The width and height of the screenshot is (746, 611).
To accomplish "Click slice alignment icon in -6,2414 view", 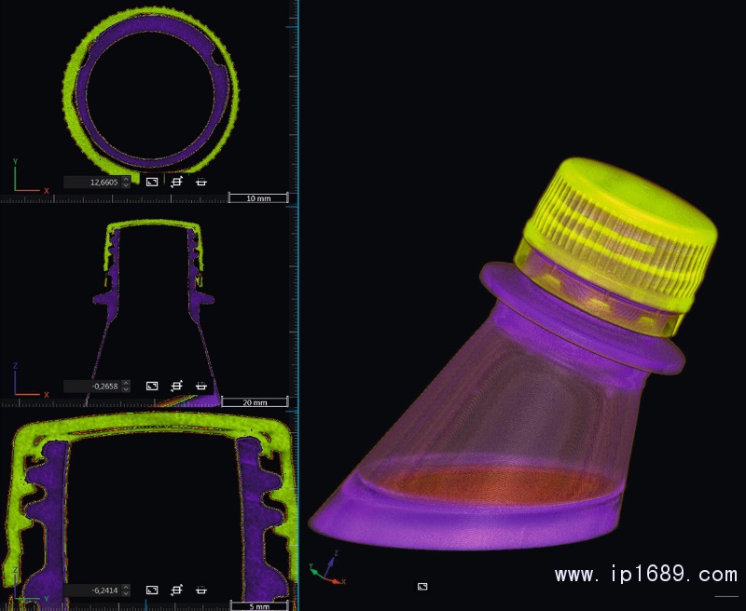I will coord(176,591).
